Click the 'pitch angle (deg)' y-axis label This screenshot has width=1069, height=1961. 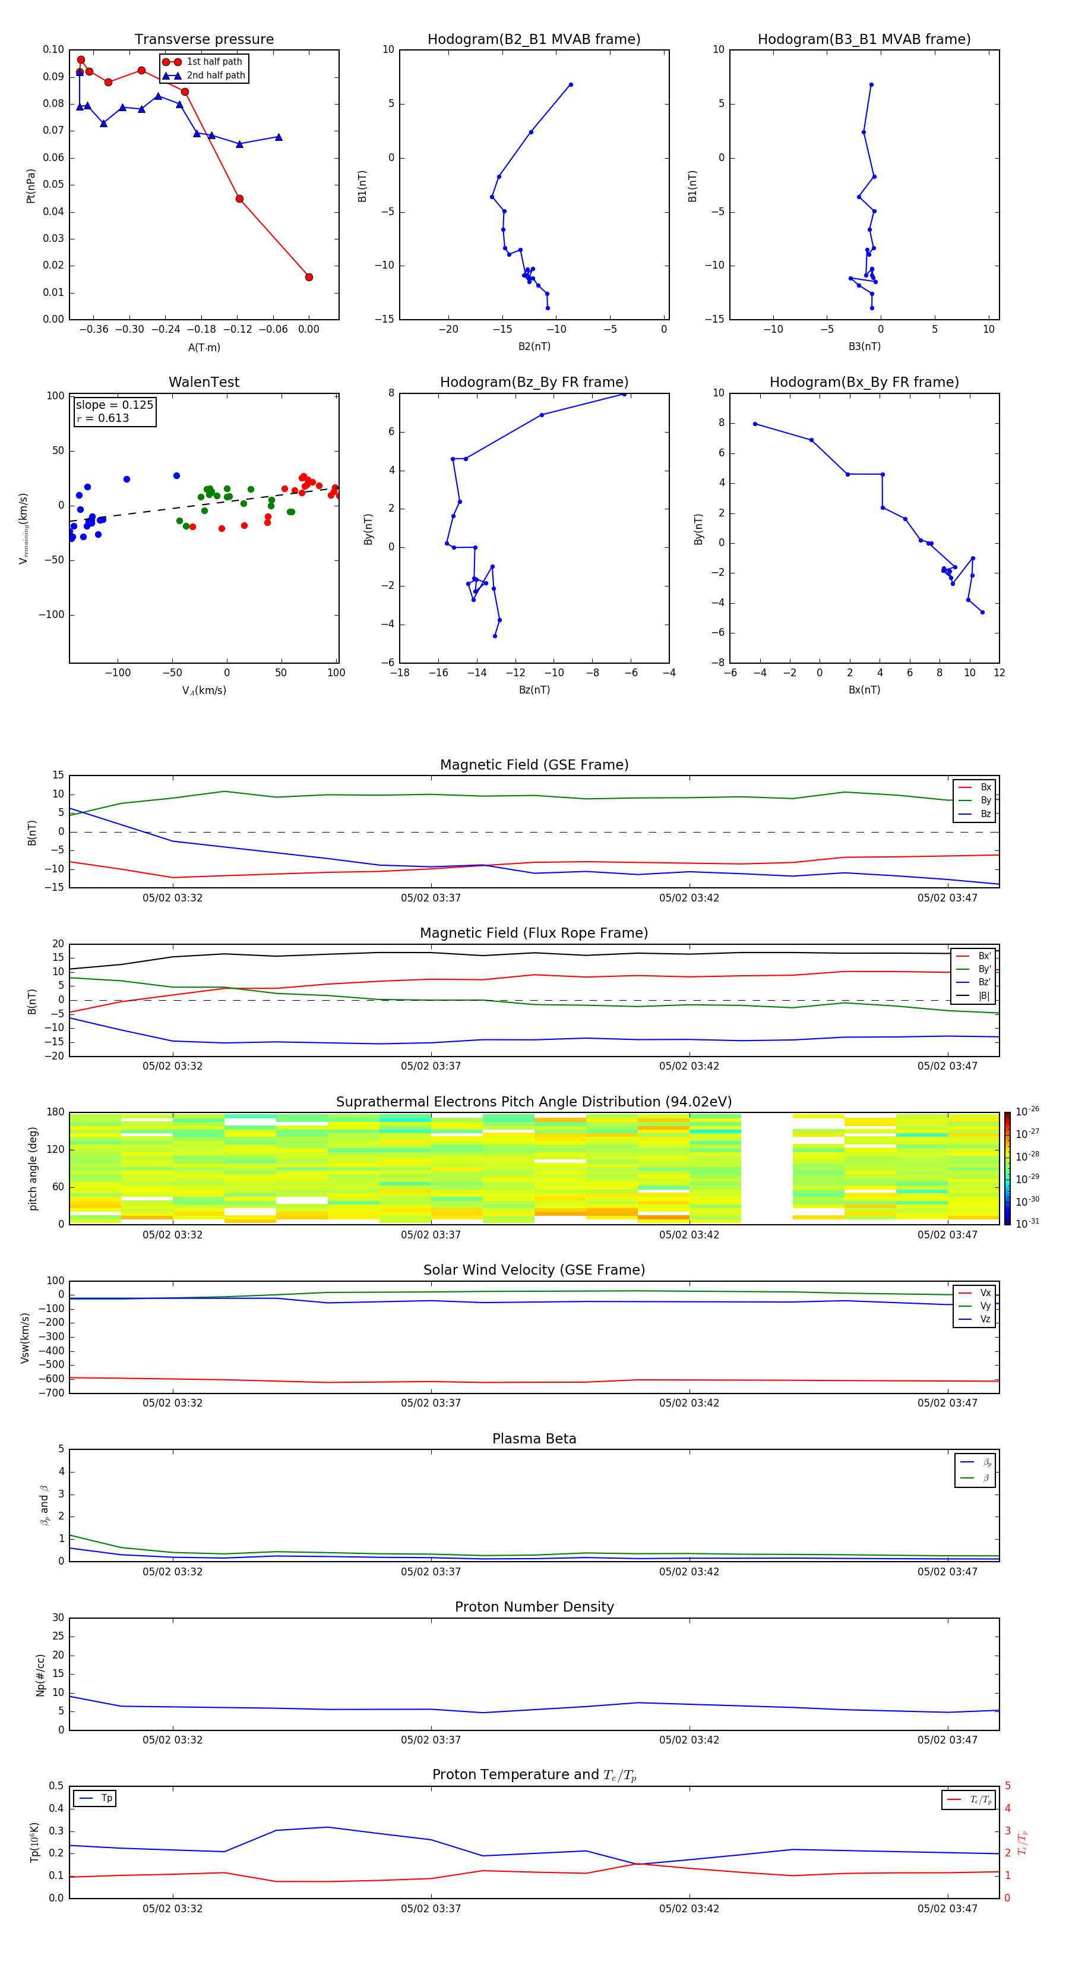[x=33, y=1168]
